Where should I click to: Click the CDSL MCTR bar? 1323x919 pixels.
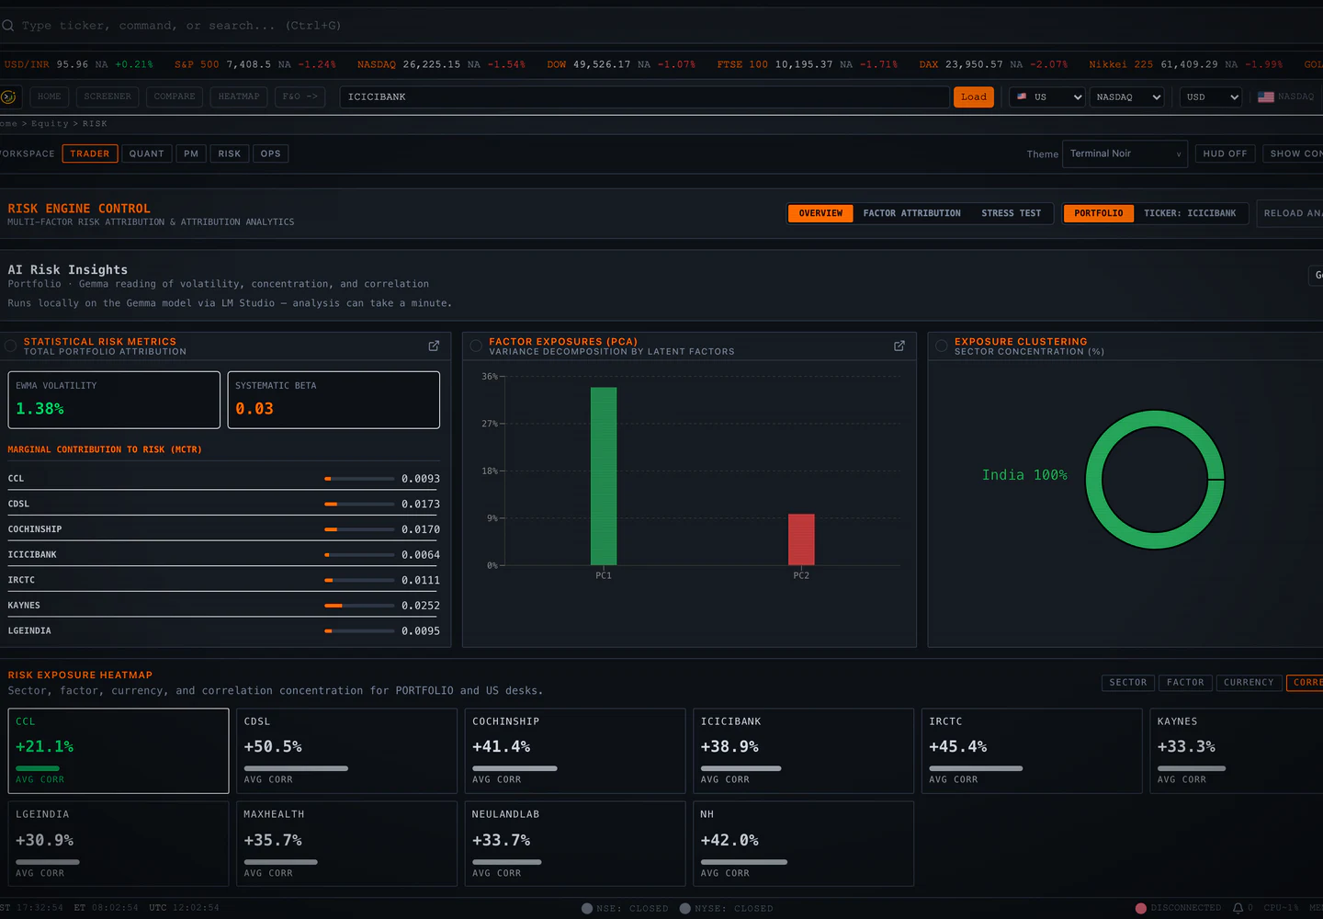click(x=359, y=505)
